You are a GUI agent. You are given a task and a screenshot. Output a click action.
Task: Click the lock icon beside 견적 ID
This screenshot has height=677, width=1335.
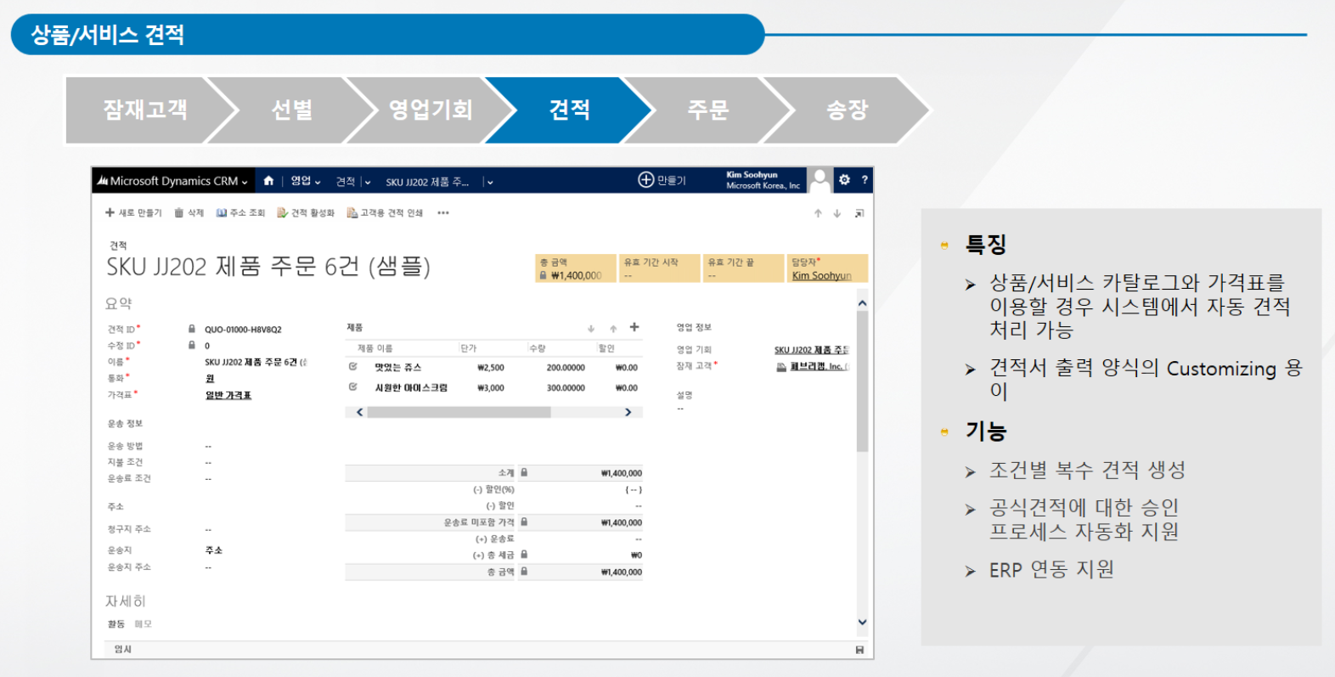(x=192, y=329)
